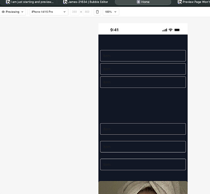Click the height field showing 852
Image resolution: width=210 pixels, height=194 pixels.
click(x=87, y=12)
